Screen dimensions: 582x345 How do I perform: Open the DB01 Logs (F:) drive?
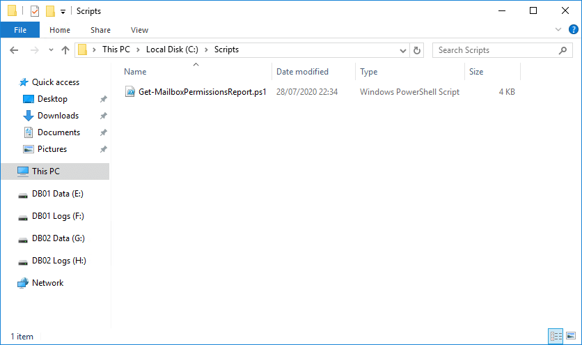[58, 216]
